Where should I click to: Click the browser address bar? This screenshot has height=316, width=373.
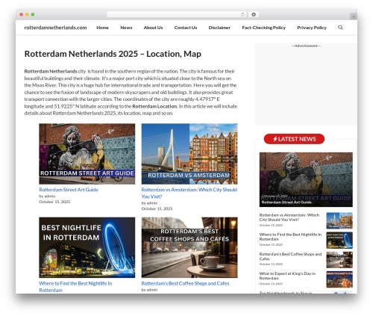[176, 14]
